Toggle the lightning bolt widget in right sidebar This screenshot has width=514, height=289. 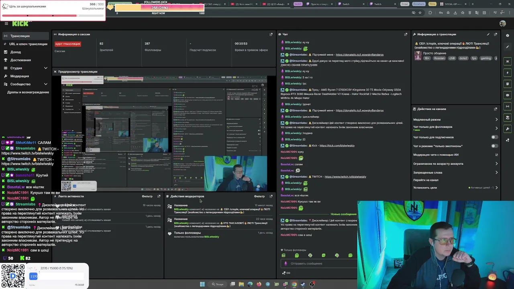pos(508,73)
